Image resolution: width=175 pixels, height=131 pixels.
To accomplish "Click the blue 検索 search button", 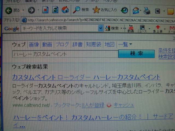I will tap(136, 54).
